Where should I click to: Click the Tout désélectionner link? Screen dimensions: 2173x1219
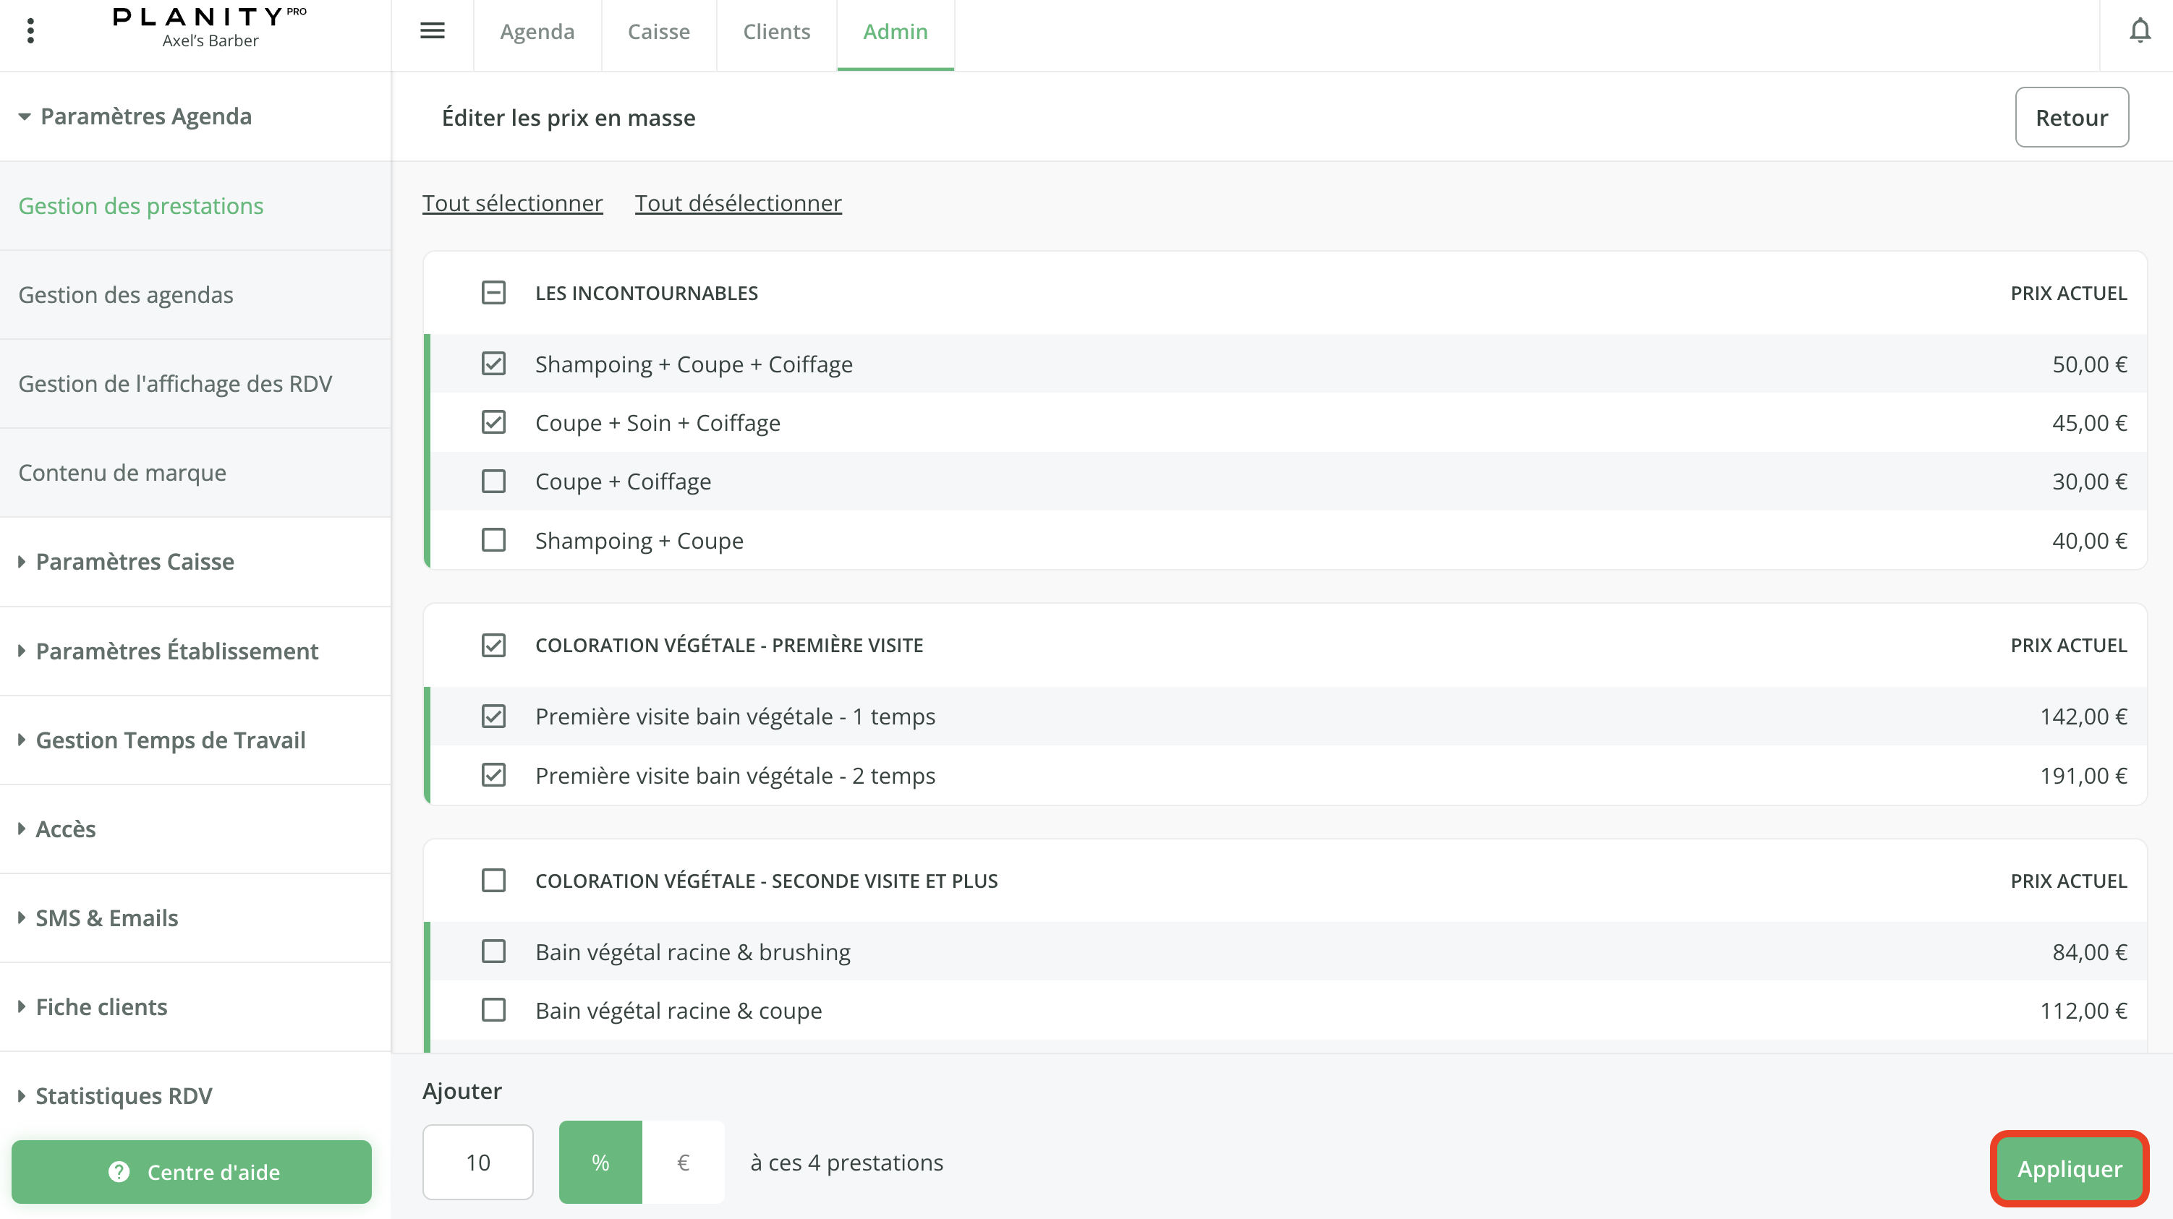[x=738, y=203]
